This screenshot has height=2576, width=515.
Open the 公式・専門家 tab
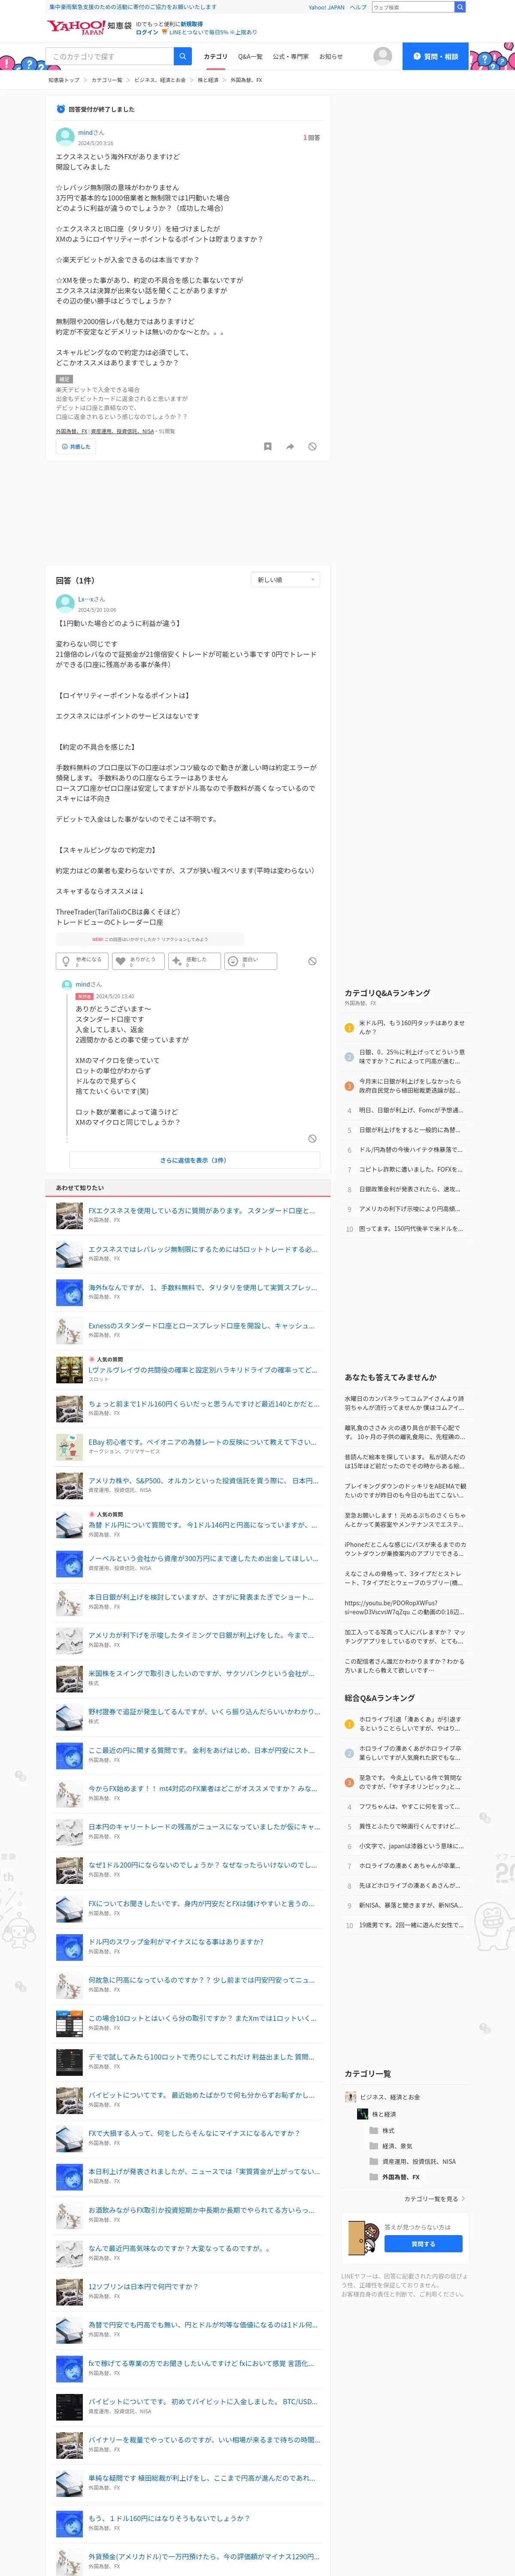tap(291, 57)
